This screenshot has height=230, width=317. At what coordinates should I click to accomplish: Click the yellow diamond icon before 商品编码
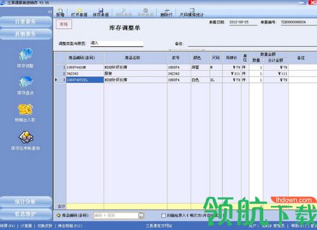58,215
